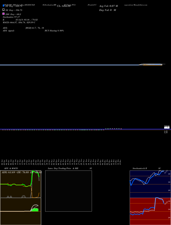The image size is (171, 225).
Task: Click the MACD values line
Action: (x=19, y=22)
